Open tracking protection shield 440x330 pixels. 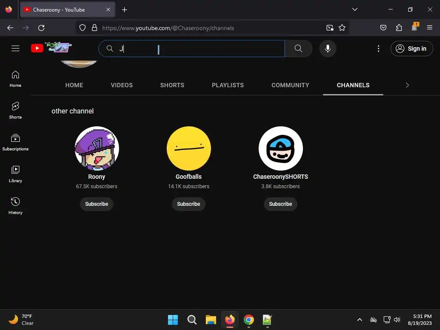click(82, 28)
